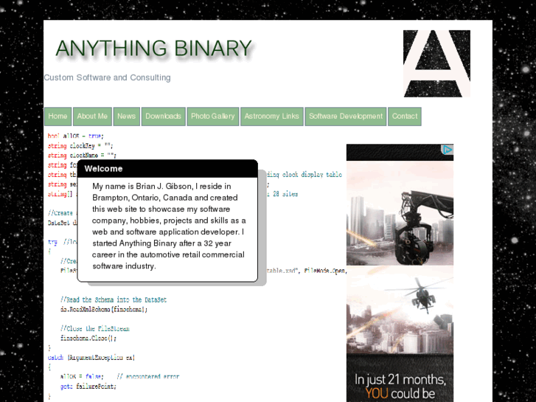
Task: Click the helicopter advertisement image
Action: click(400, 310)
